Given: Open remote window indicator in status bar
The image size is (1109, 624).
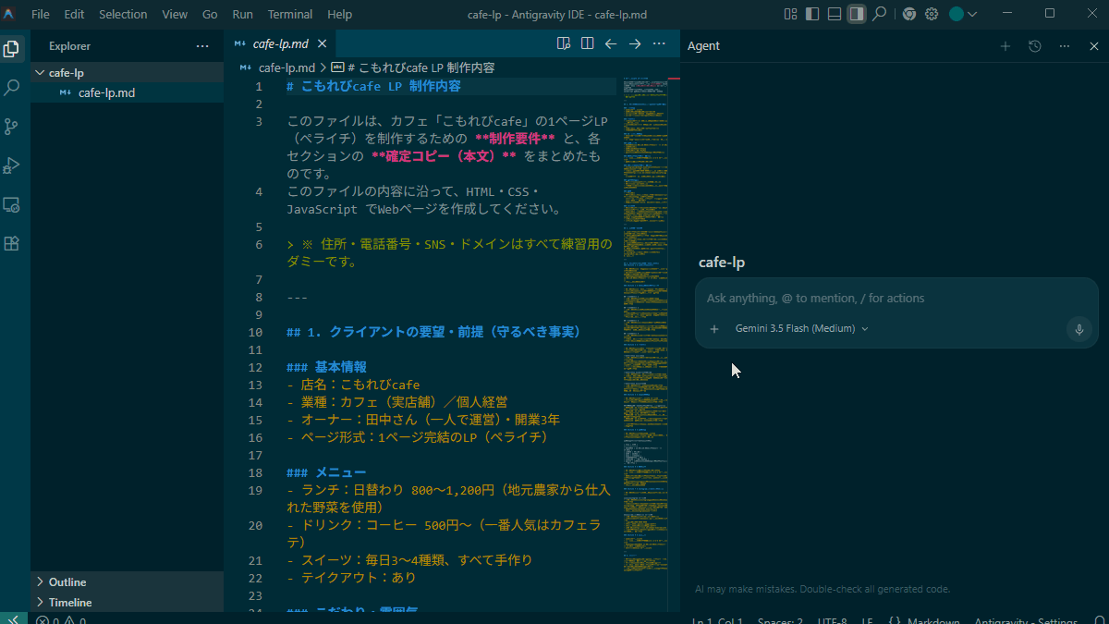Looking at the screenshot, I should pos(15,620).
